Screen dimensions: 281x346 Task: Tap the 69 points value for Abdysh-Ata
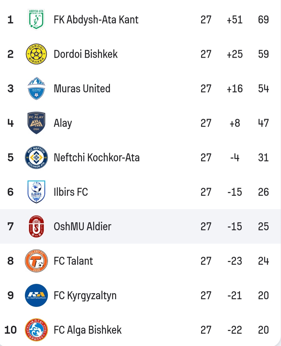click(263, 20)
